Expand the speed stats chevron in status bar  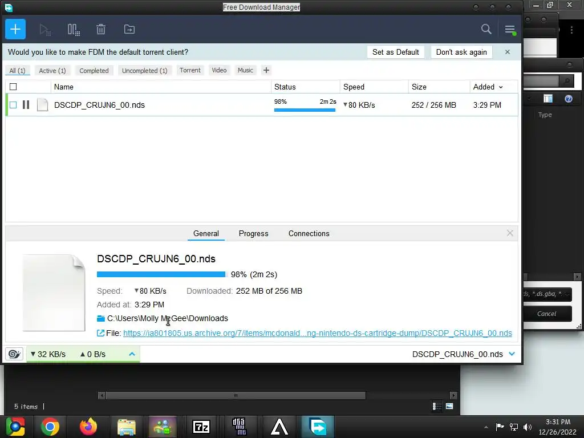click(132, 354)
